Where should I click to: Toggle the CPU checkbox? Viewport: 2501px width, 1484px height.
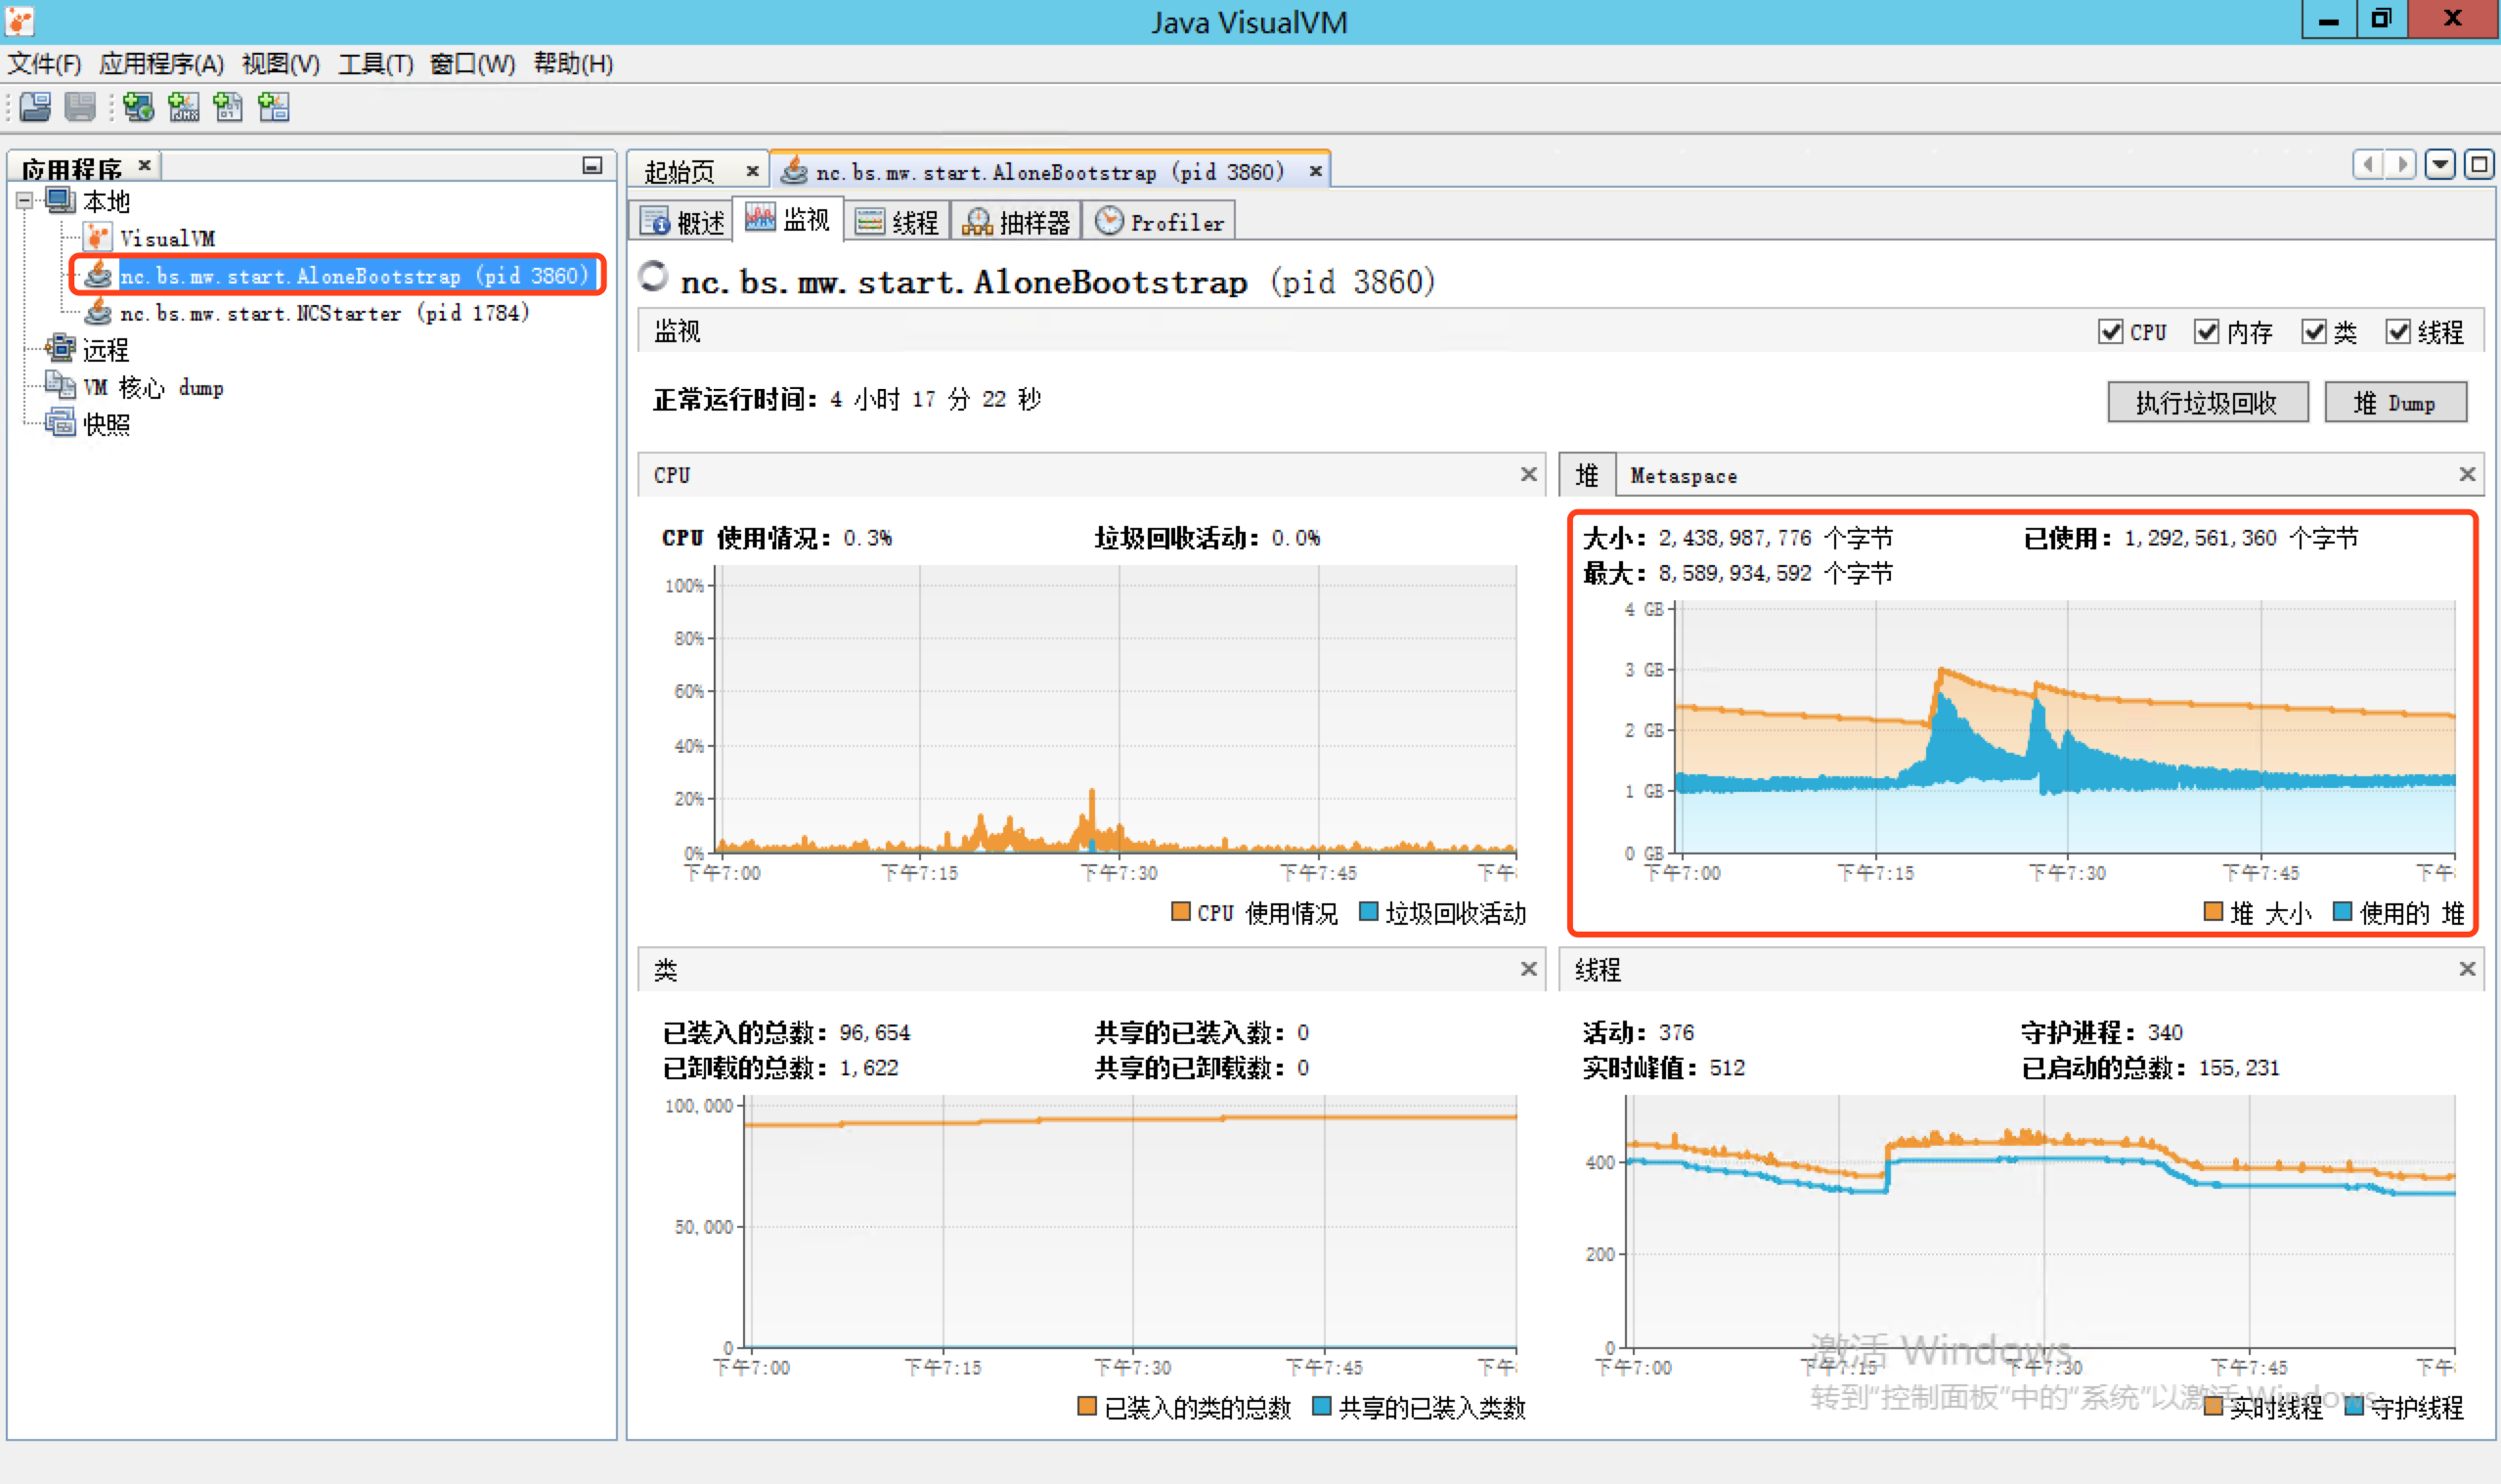coord(2109,332)
